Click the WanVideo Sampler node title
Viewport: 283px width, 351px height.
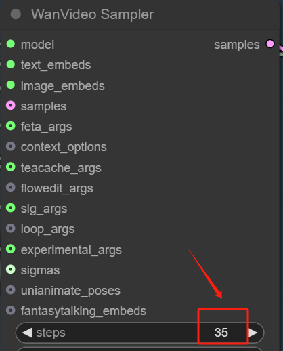point(92,14)
